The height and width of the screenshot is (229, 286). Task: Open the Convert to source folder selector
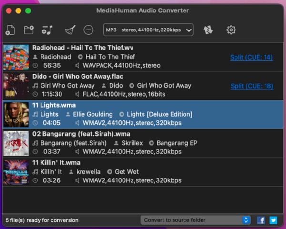pos(195,220)
